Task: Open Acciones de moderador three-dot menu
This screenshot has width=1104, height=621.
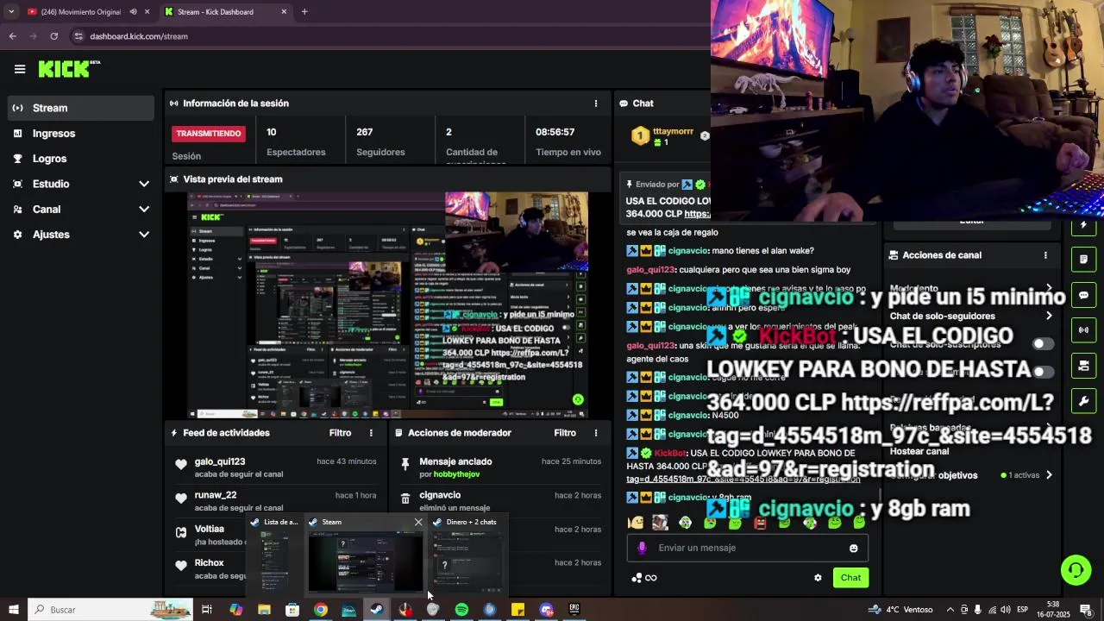Action: click(x=595, y=433)
